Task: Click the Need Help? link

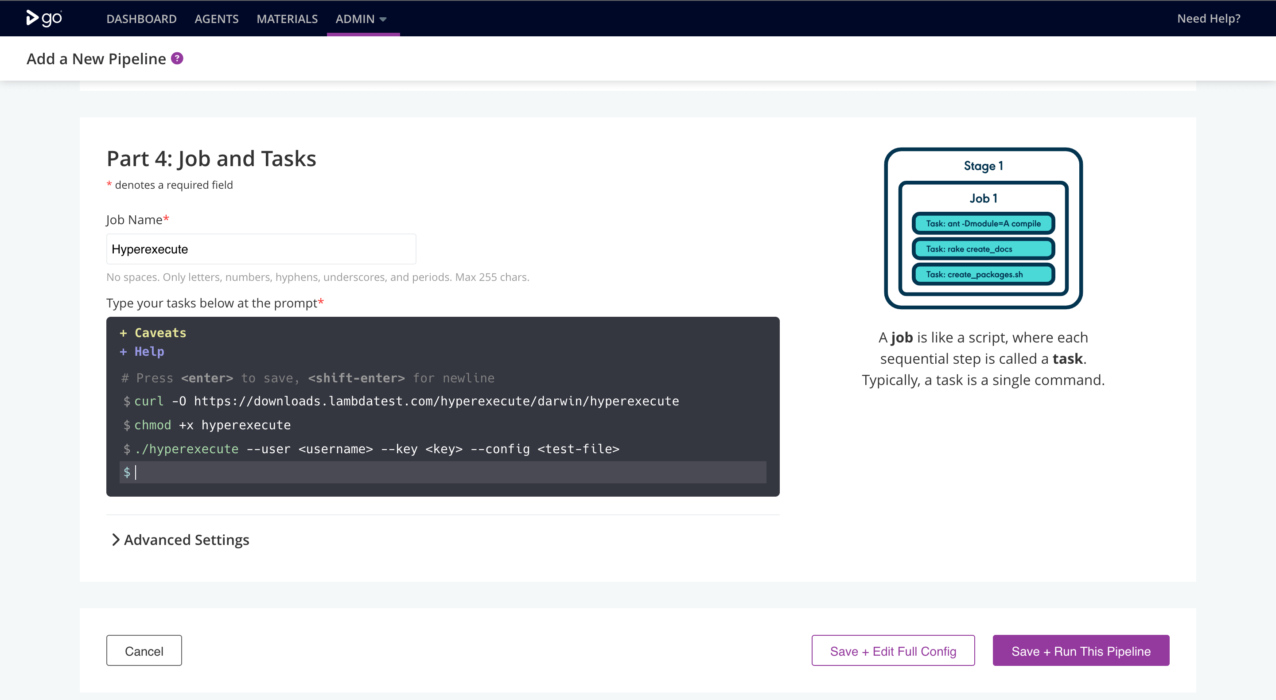Action: coord(1208,19)
